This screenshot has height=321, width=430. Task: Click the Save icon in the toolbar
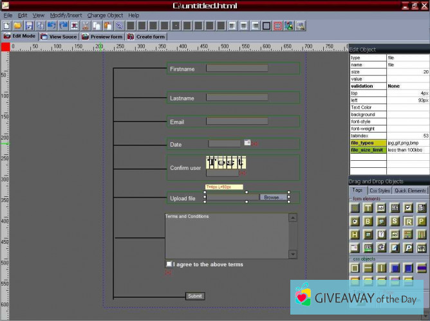(29, 26)
